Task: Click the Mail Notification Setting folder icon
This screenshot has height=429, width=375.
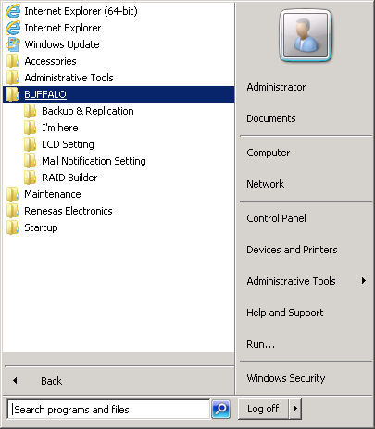Action: click(x=31, y=161)
